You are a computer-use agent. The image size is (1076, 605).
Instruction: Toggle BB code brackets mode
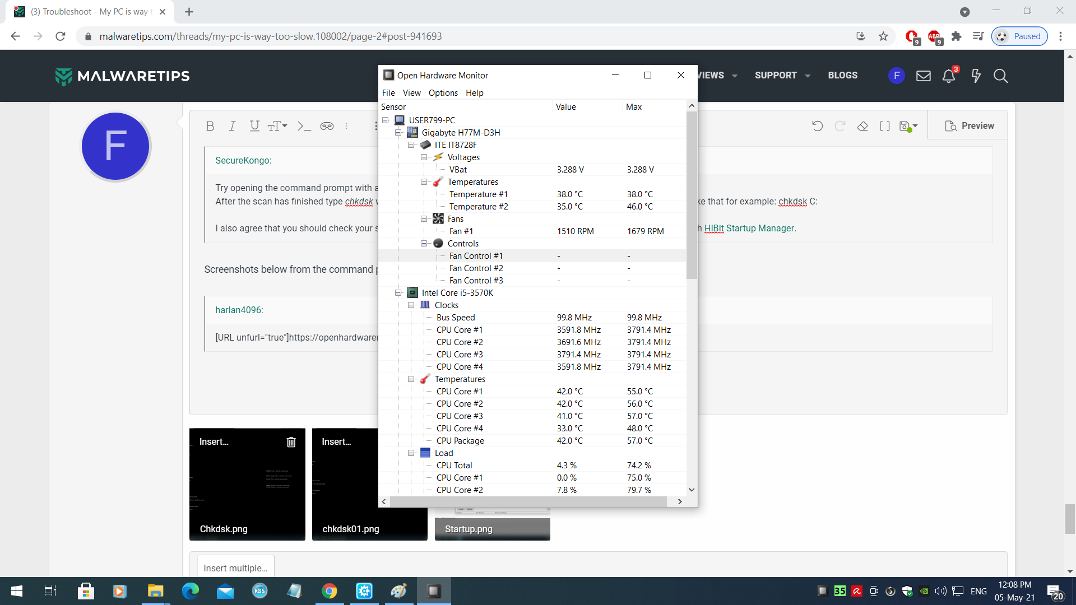click(884, 126)
